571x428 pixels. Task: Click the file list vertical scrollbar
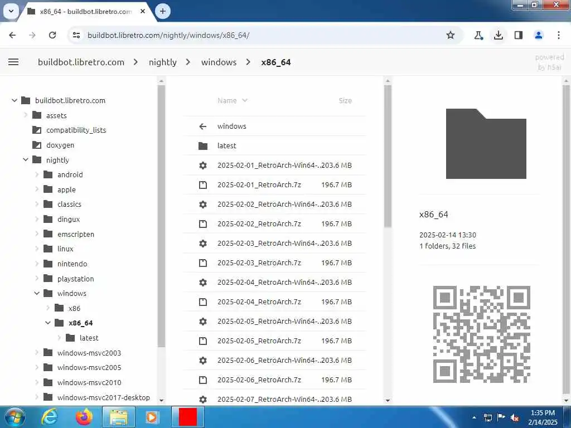tap(388, 157)
